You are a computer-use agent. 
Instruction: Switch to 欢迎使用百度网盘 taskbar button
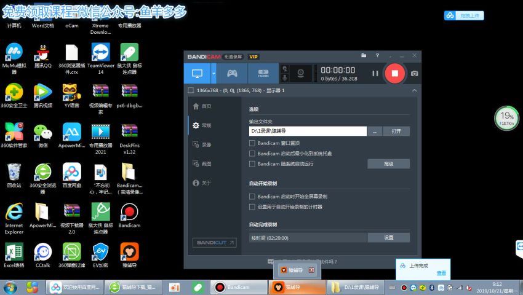point(74,287)
